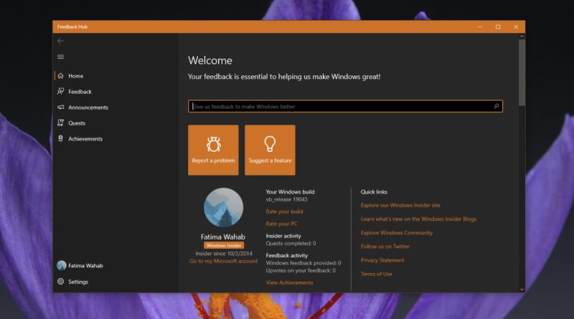Open Settings from the sidebar

[116, 281]
